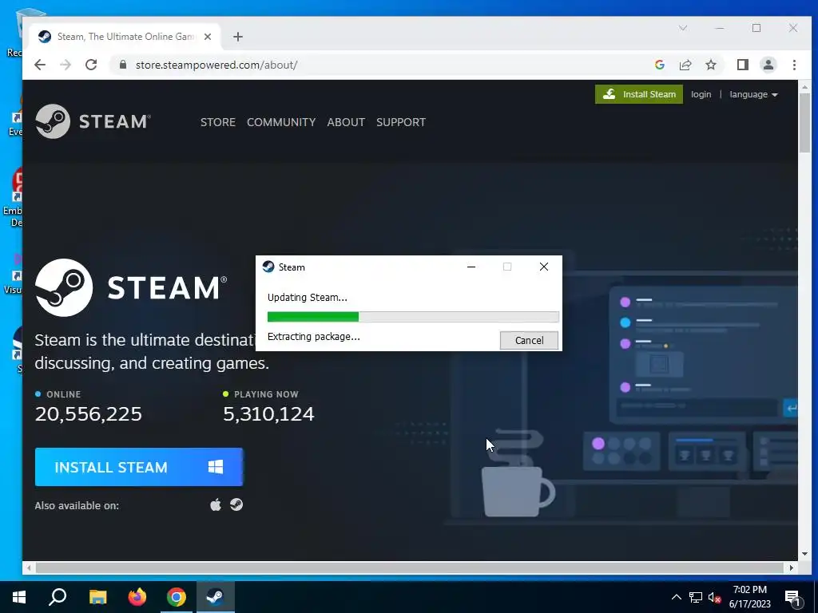
Task: Open the language dropdown
Action: tap(753, 94)
